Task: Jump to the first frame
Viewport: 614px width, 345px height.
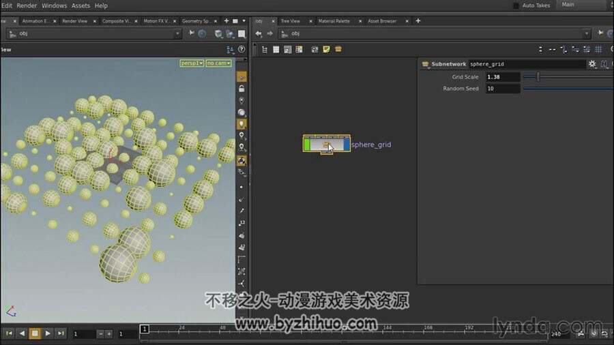Action: (9, 333)
